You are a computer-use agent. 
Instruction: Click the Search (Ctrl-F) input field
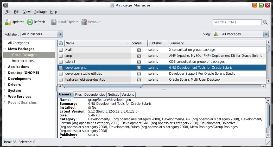(x=237, y=22)
